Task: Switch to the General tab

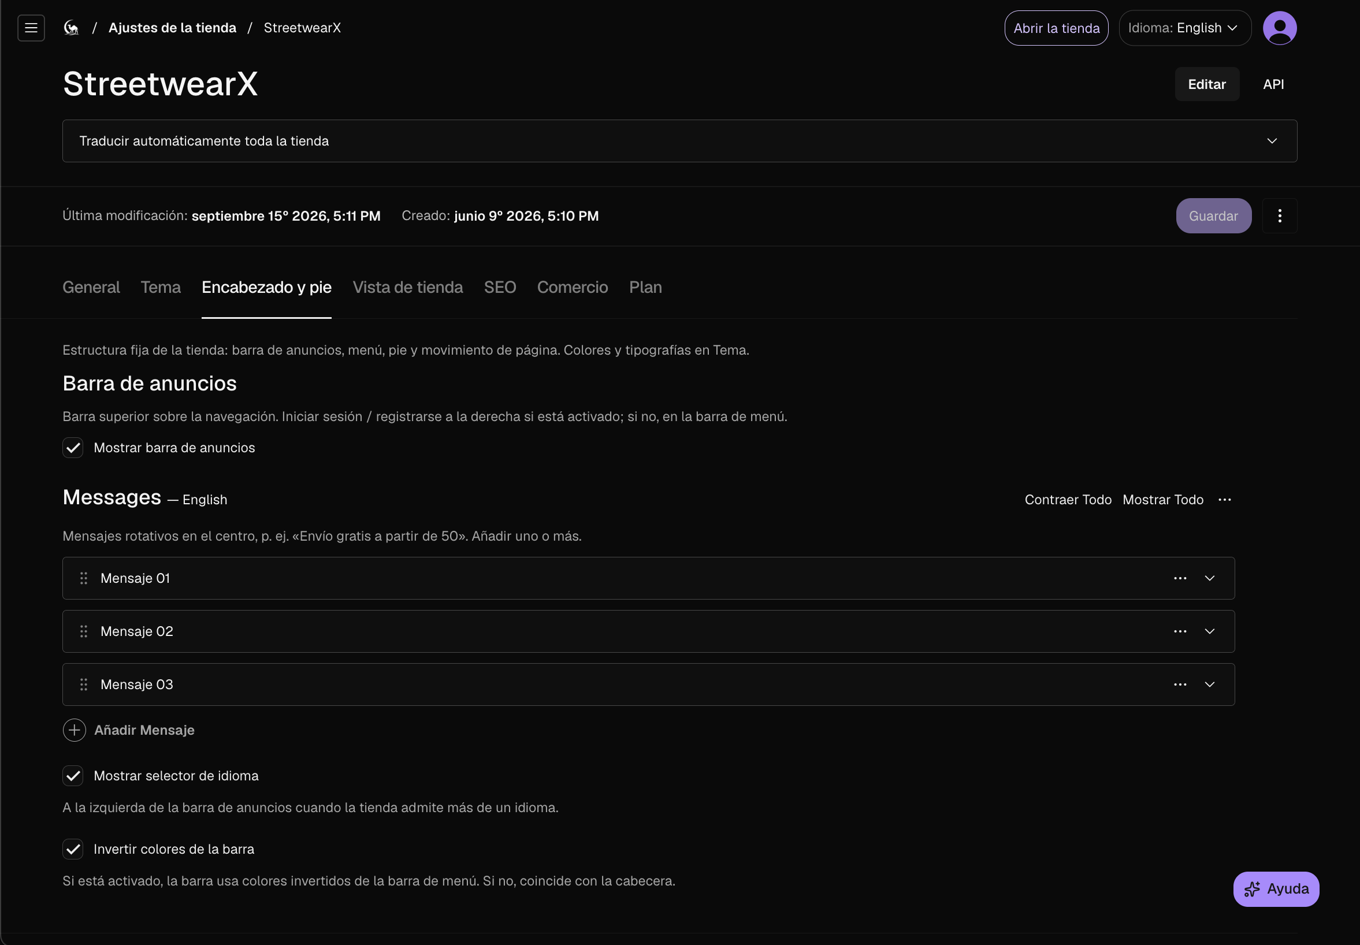Action: [x=91, y=287]
